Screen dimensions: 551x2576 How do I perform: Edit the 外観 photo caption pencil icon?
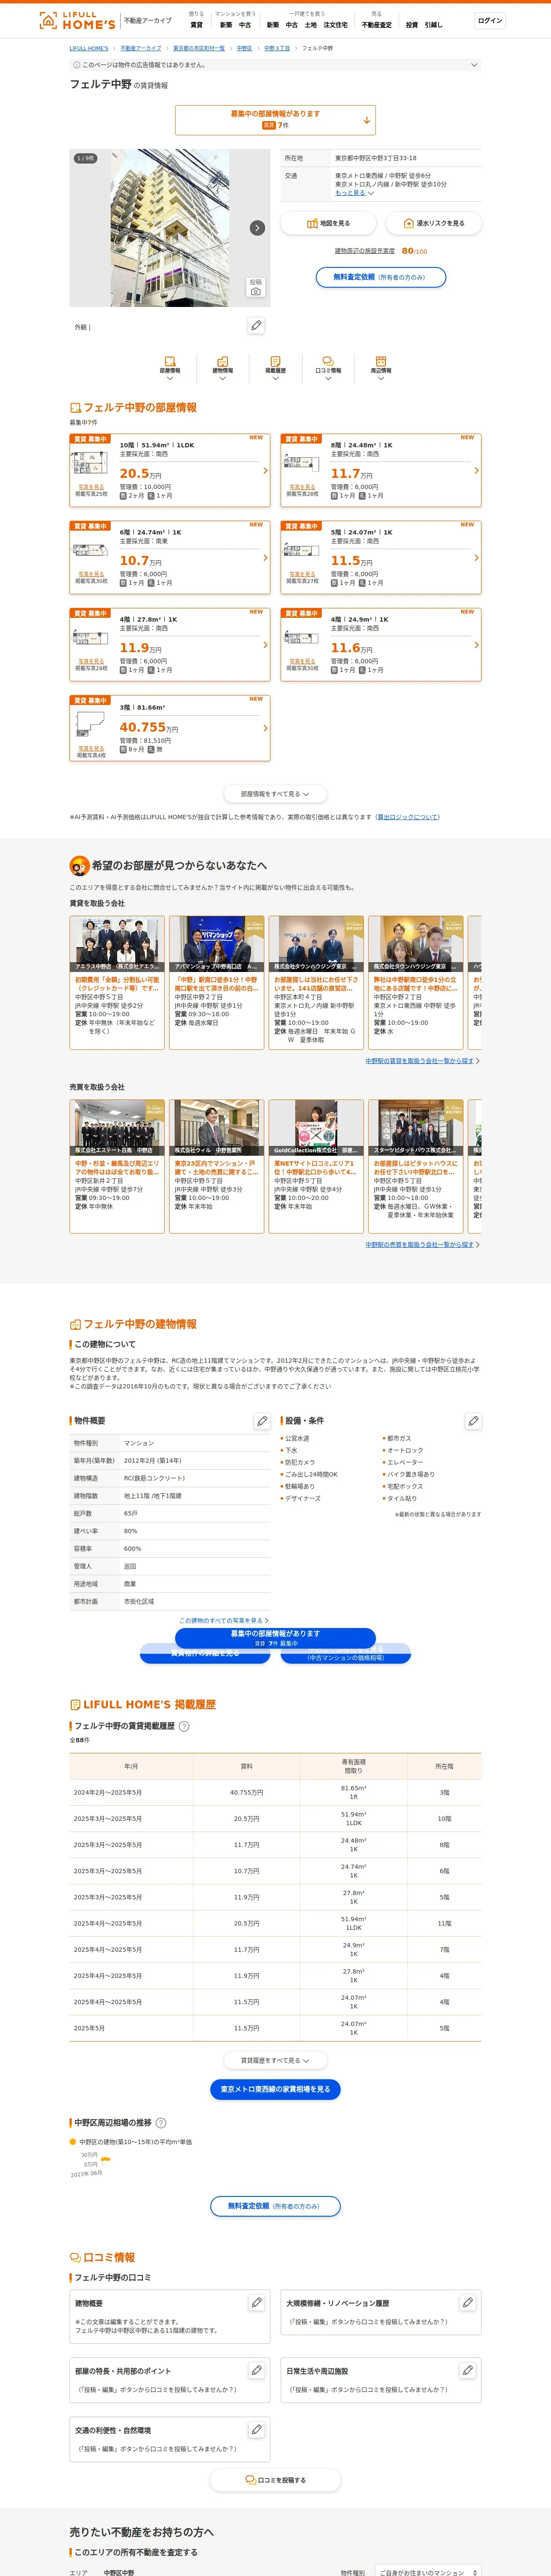click(256, 326)
